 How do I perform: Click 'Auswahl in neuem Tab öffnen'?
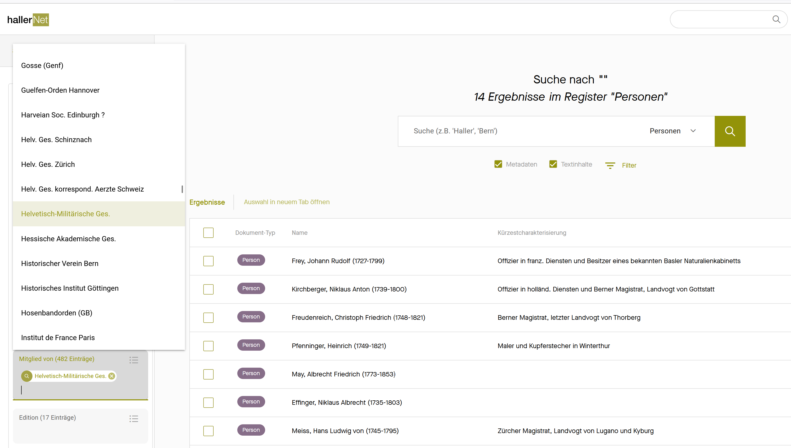point(287,202)
